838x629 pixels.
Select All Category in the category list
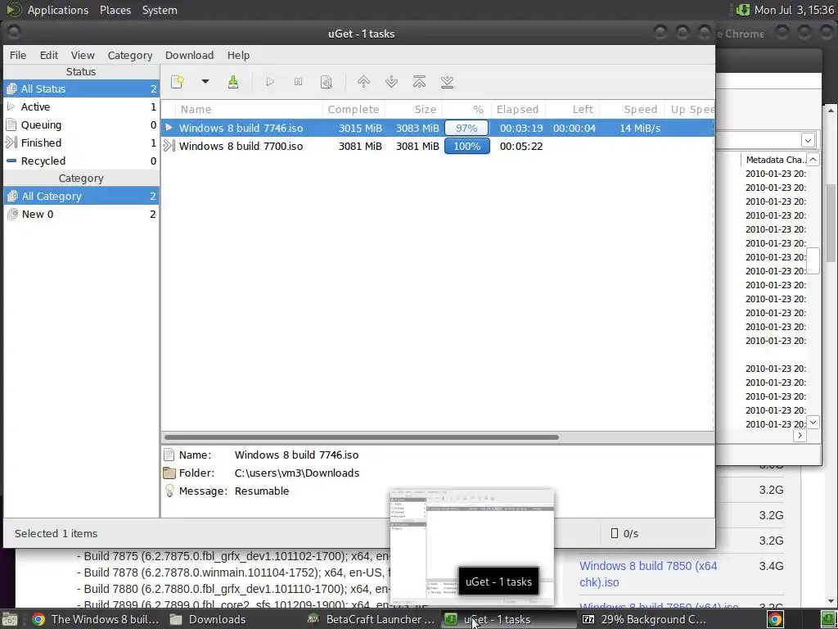point(81,197)
